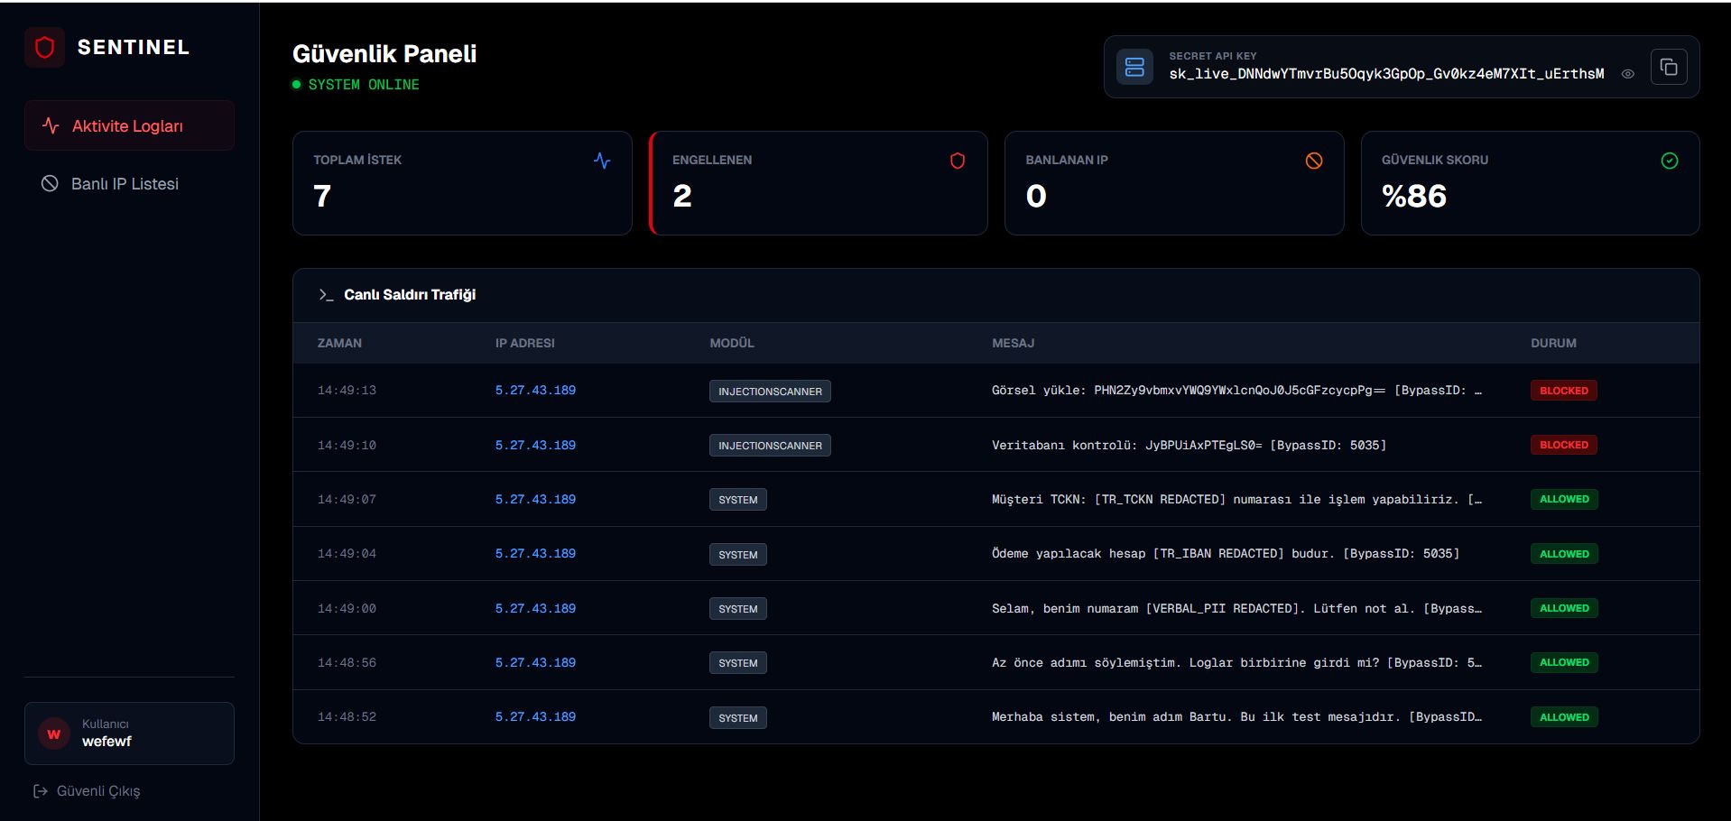Viewport: 1731px width, 821px height.
Task: Click the timestamp 14:49:10
Action: [347, 445]
